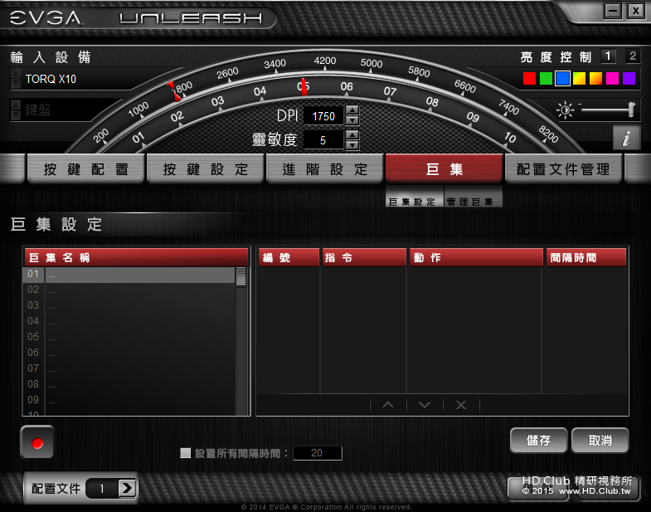Change TORQ X10 device selector arrows

pos(16,79)
